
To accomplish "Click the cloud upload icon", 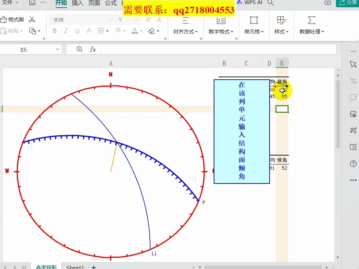I will [328, 2].
